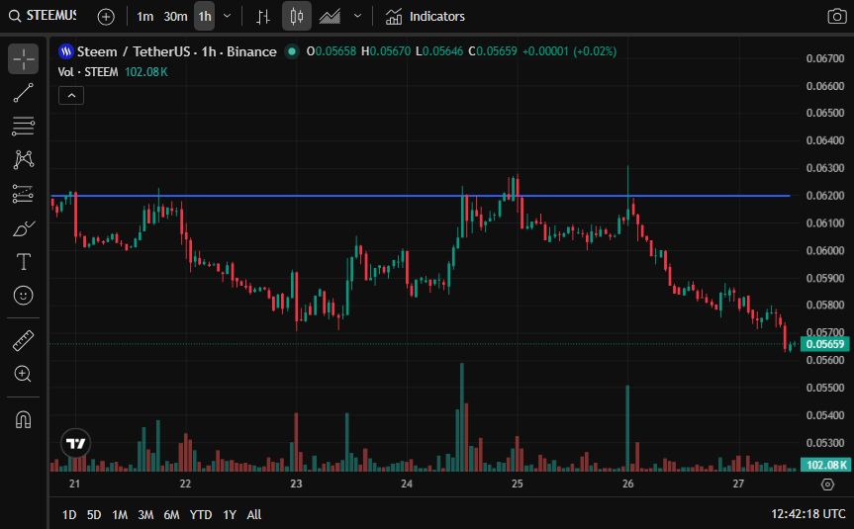
Task: Select the area chart style icon
Action: 331,17
